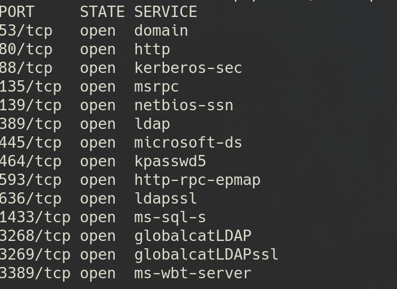The height and width of the screenshot is (289, 397).
Task: Click the http service on port 80
Action: [152, 49]
